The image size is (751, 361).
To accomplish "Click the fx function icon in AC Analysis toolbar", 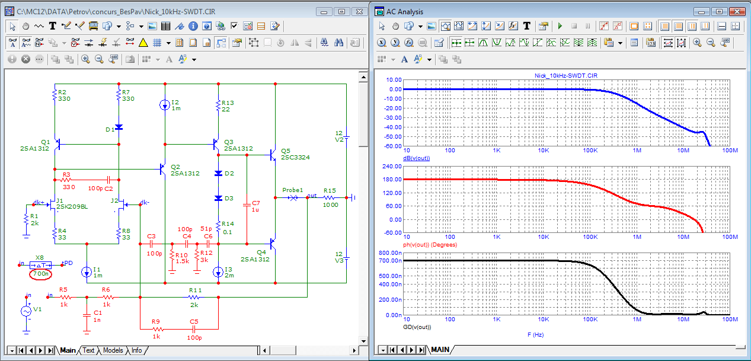I will point(513,26).
